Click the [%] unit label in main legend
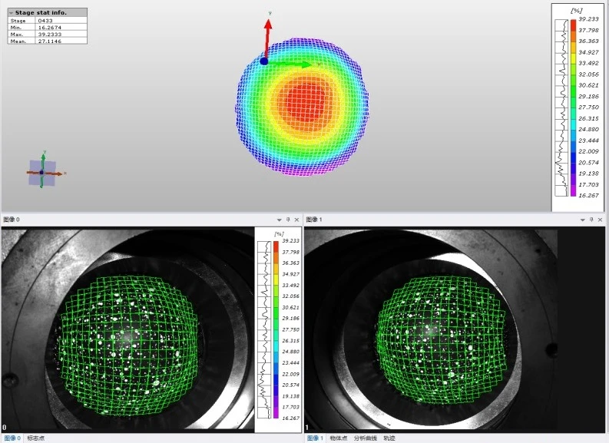The image size is (609, 443). (x=577, y=11)
